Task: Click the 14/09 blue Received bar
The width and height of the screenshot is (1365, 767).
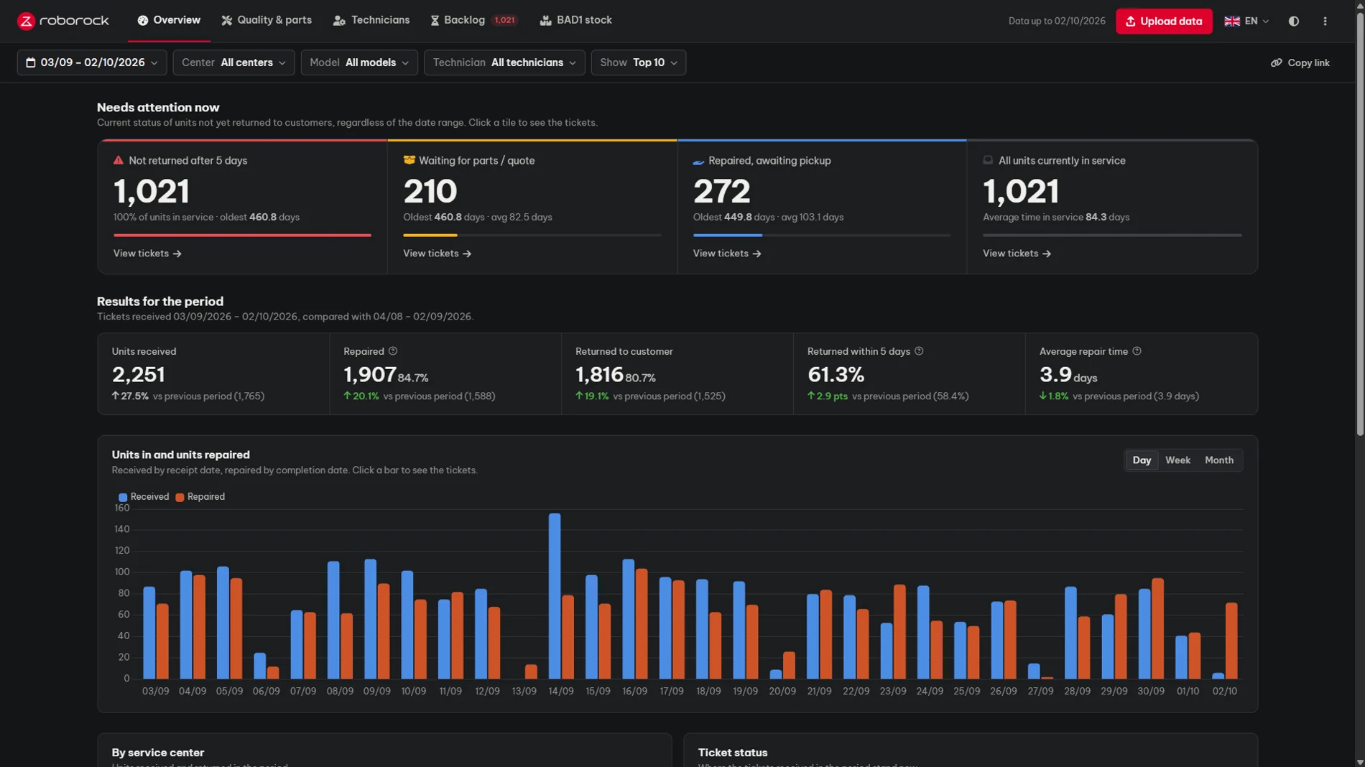Action: coord(555,596)
